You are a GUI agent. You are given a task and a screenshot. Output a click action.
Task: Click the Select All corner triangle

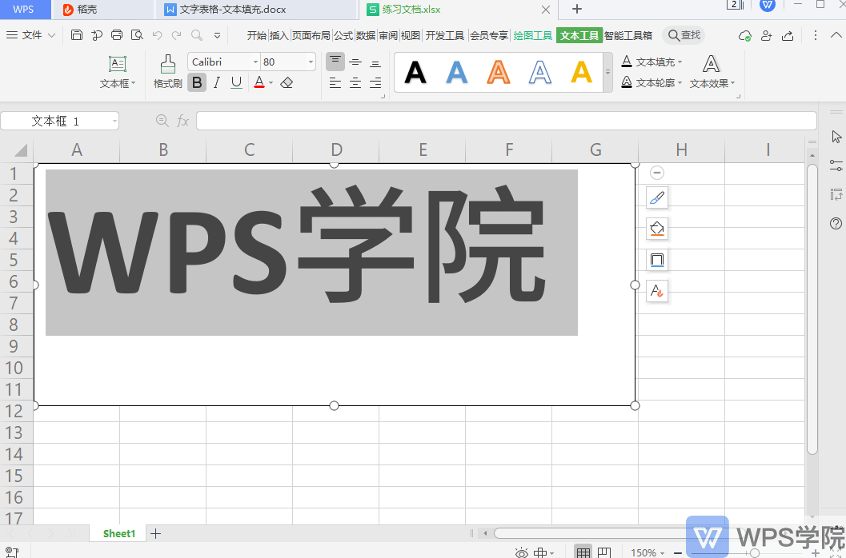20,149
